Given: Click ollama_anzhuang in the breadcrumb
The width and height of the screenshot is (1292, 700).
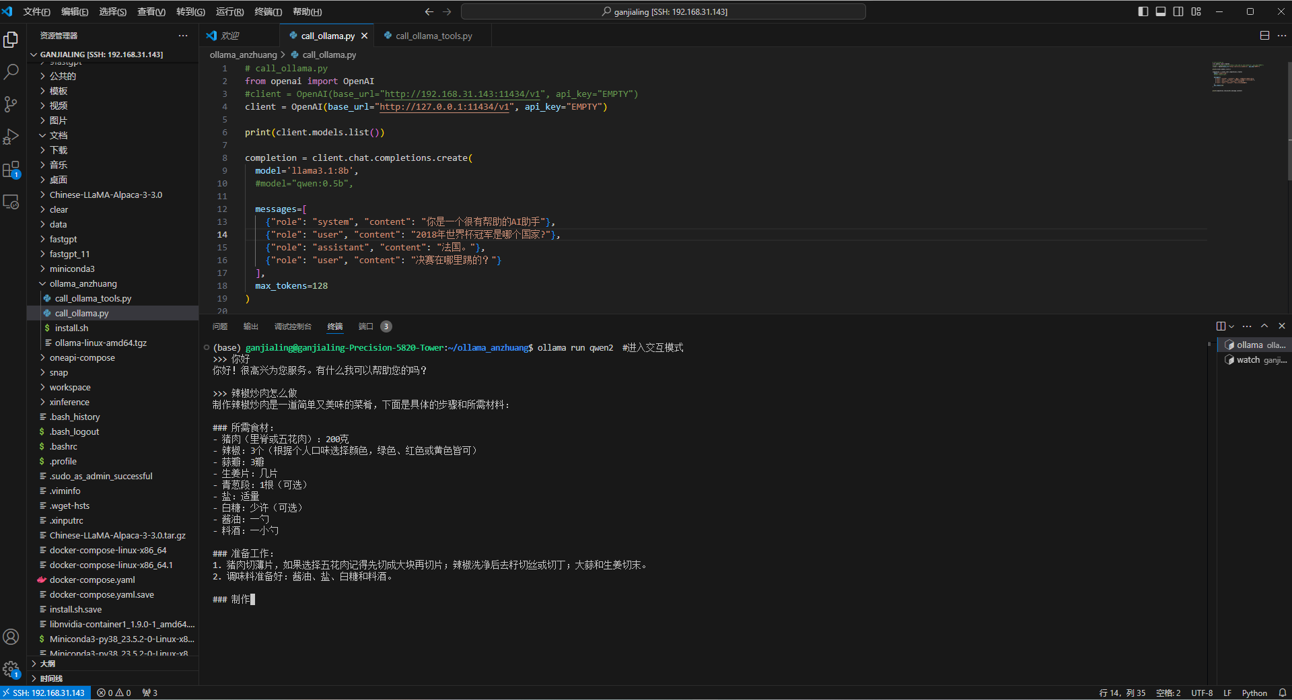Looking at the screenshot, I should (x=243, y=55).
